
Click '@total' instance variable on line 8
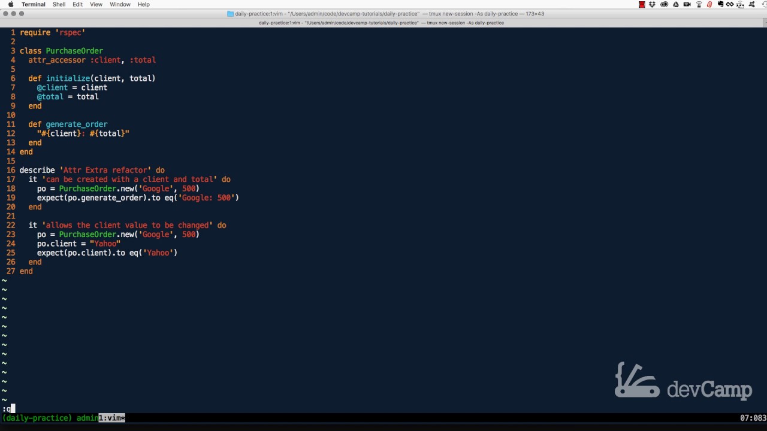tap(50, 96)
